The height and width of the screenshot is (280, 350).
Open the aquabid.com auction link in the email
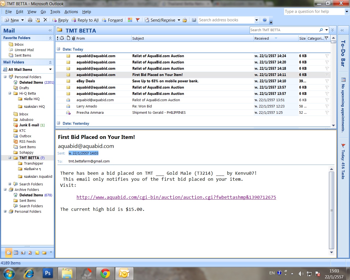tap(176, 197)
